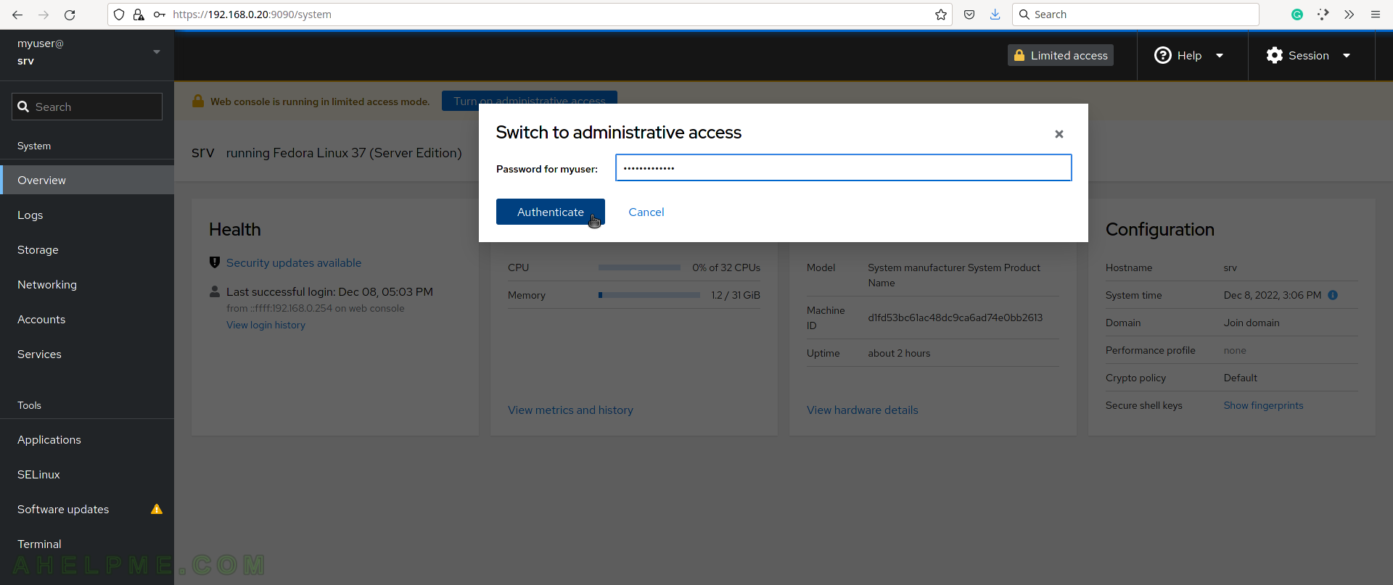Open Logs in the sidebar
The width and height of the screenshot is (1393, 585).
pyautogui.click(x=87, y=215)
